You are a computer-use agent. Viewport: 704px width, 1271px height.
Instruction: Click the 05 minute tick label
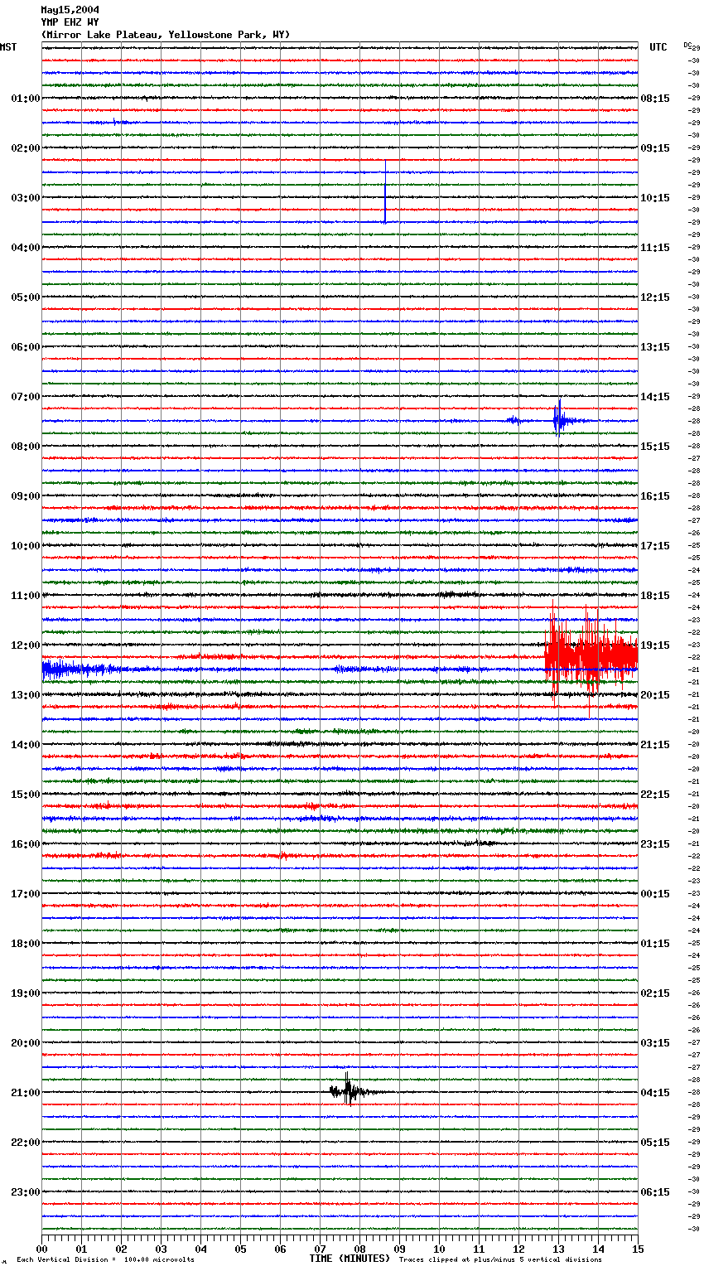click(240, 1249)
